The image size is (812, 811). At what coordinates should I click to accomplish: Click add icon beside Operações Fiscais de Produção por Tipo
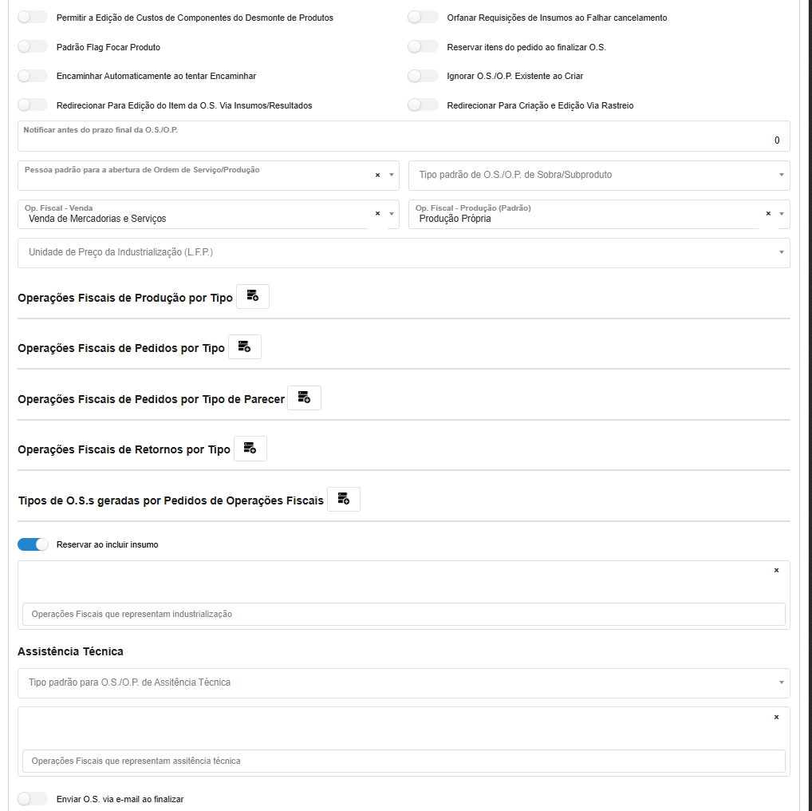coord(252,296)
